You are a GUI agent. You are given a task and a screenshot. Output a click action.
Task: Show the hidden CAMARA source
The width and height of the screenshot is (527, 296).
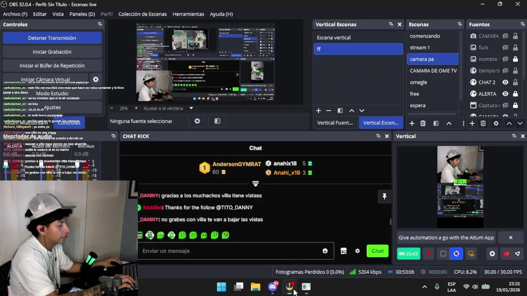click(x=506, y=36)
